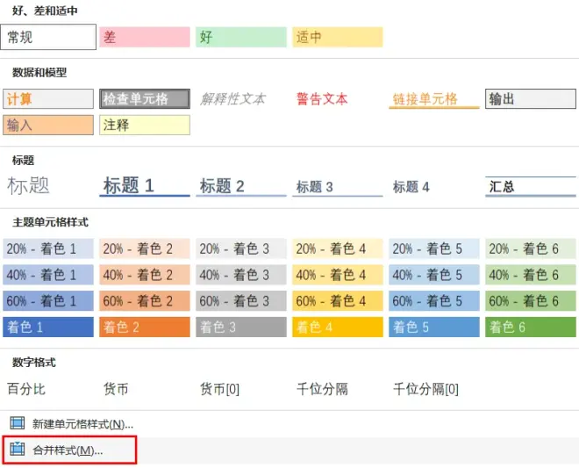Choose the 汇总 total style
The image size is (579, 468).
coord(530,186)
